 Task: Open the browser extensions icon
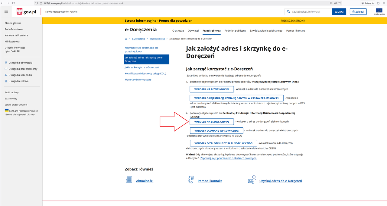tap(378, 3)
